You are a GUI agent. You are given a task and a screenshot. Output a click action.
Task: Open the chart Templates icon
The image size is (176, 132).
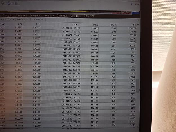coord(15,3)
